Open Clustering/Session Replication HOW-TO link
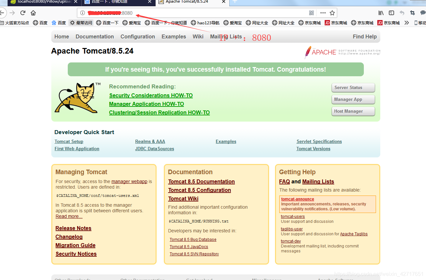Image resolution: width=426 pixels, height=280 pixels. (160, 112)
